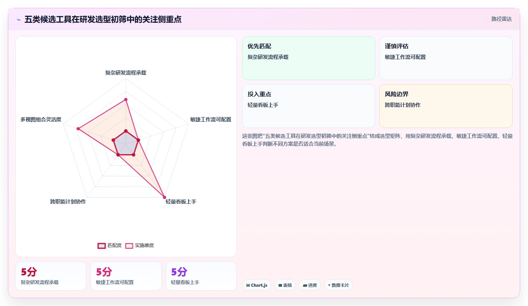Click the radar axis label 复杂研发流程承载
Image resolution: width=528 pixels, height=306 pixels.
pyautogui.click(x=126, y=73)
